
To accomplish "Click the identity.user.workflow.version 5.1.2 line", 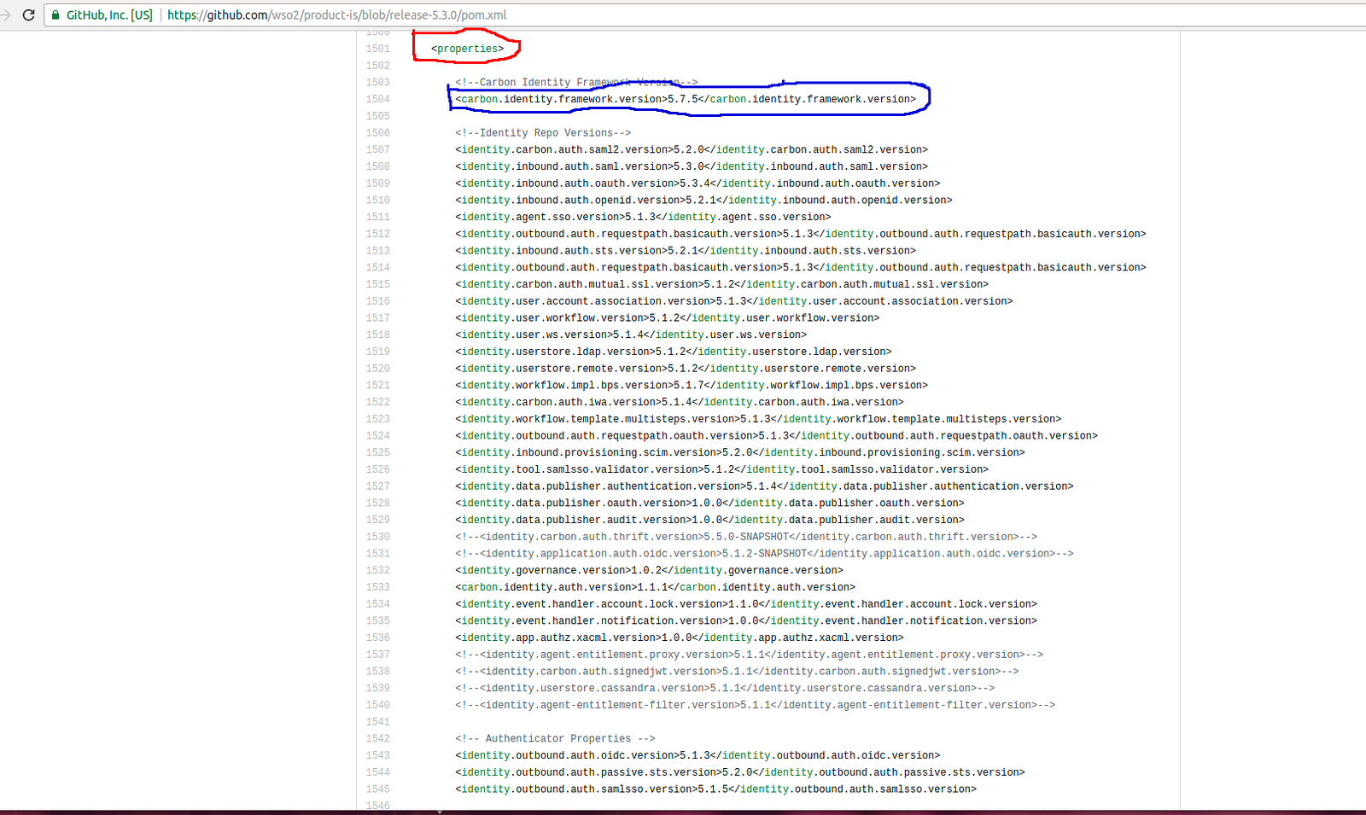I will pos(668,318).
